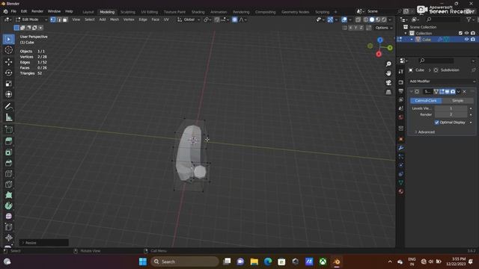Select the Measure tool
Image resolution: width=479 pixels, height=269 pixels.
coord(8,117)
